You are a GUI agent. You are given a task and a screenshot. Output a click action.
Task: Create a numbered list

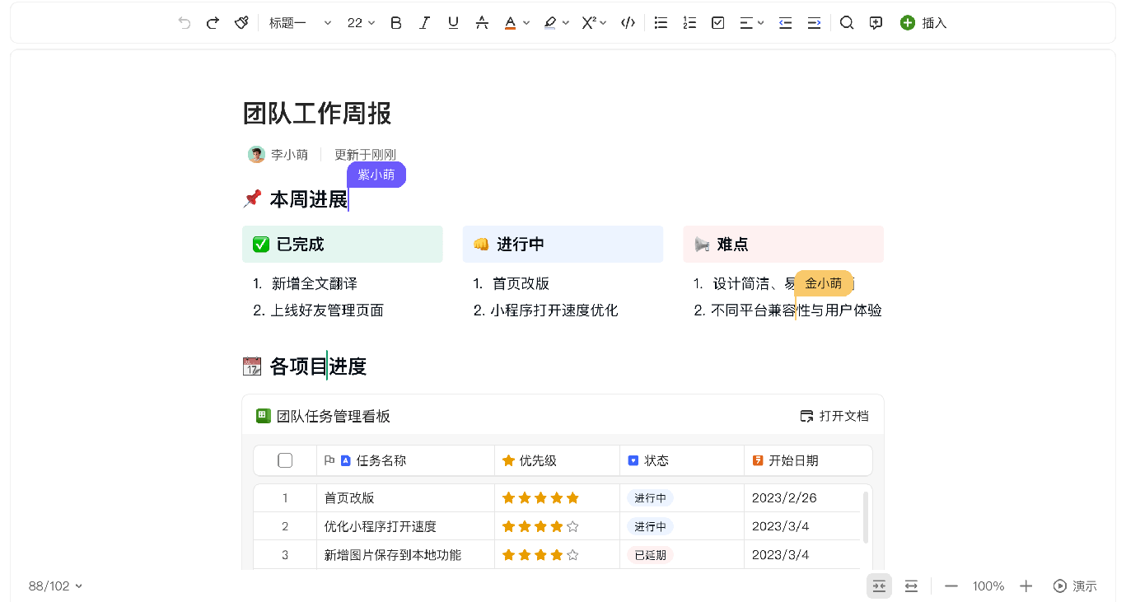tap(689, 23)
